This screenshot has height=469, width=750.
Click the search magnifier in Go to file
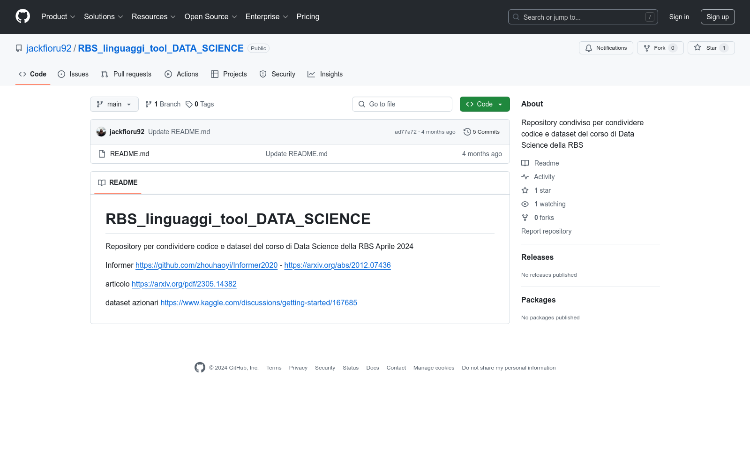362,104
